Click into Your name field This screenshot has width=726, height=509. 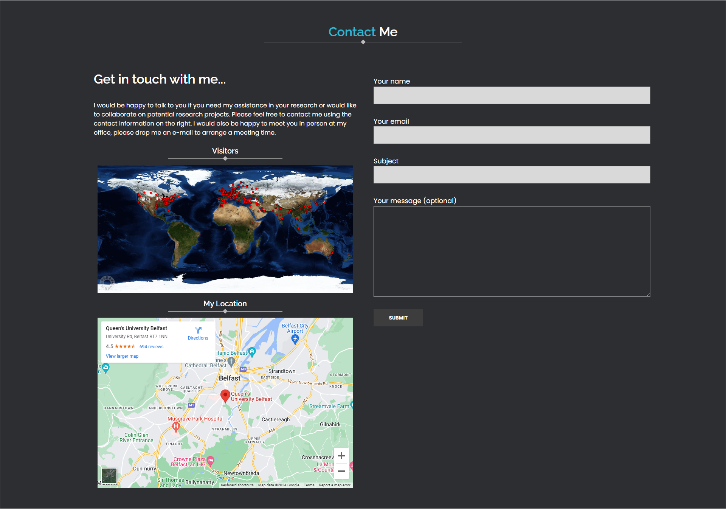512,95
